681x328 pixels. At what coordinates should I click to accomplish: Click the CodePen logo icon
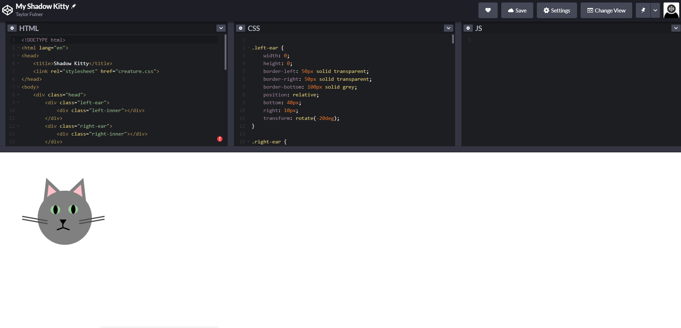[x=7, y=10]
